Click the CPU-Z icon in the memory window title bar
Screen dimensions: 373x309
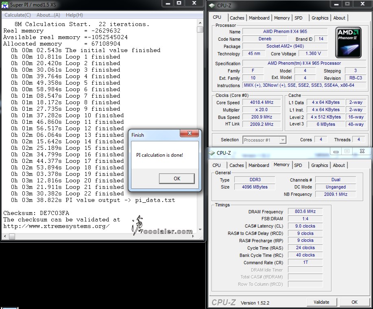pos(212,153)
